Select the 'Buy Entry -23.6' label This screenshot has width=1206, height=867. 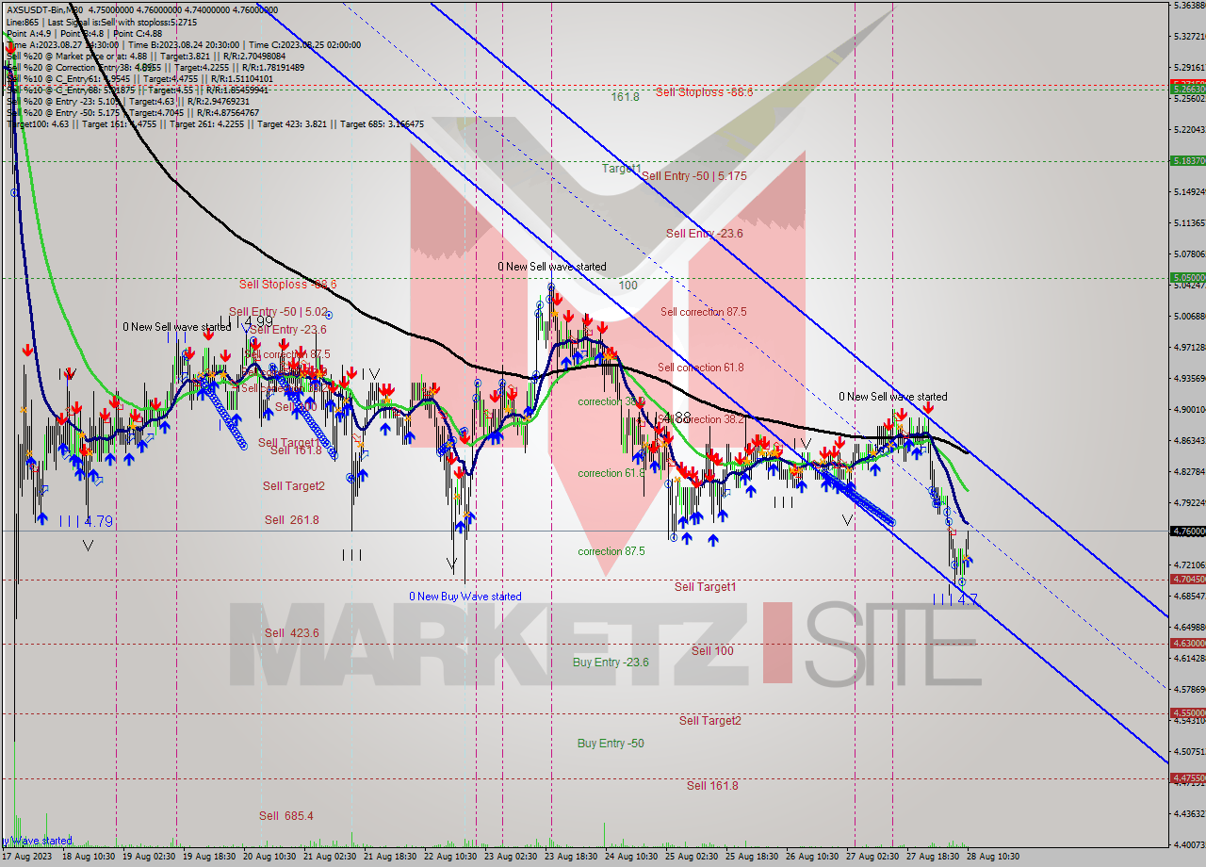tap(611, 663)
